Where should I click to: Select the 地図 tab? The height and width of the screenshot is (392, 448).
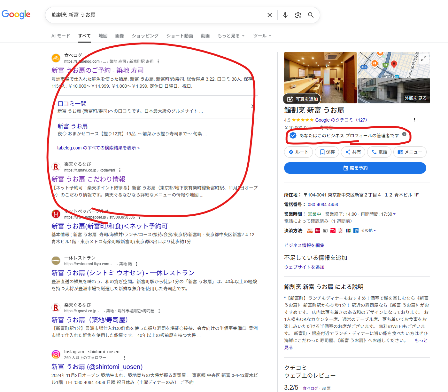pyautogui.click(x=103, y=36)
